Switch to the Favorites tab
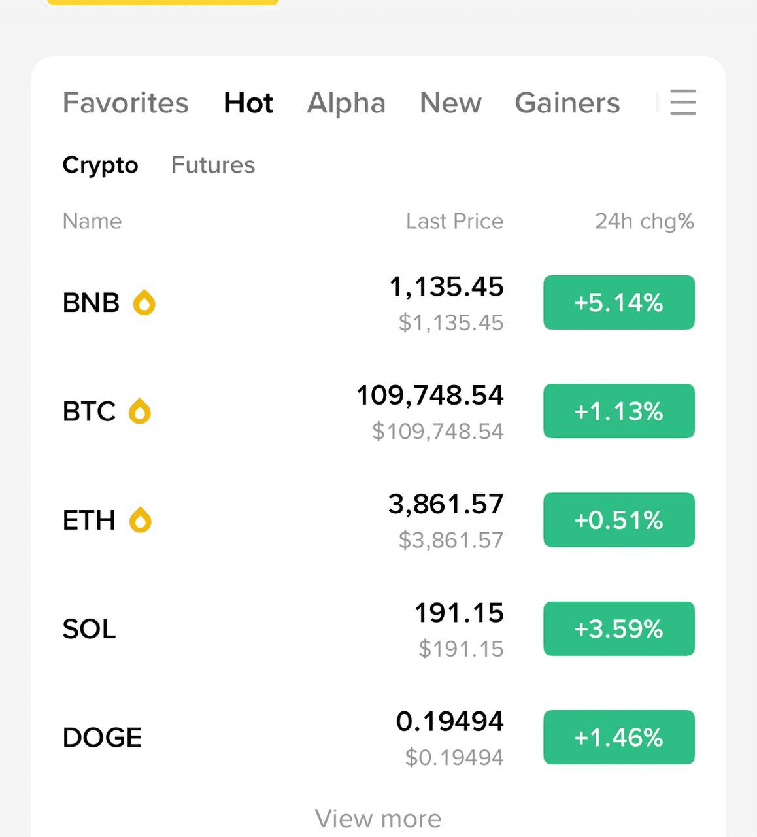This screenshot has height=837, width=757. pos(126,103)
